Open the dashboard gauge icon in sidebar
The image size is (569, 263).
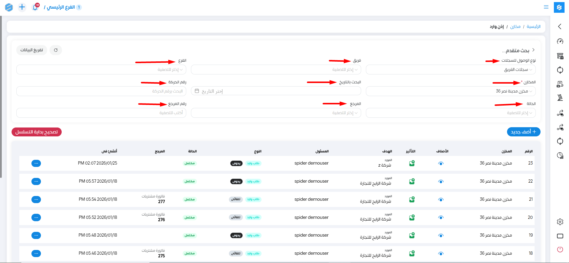(560, 41)
